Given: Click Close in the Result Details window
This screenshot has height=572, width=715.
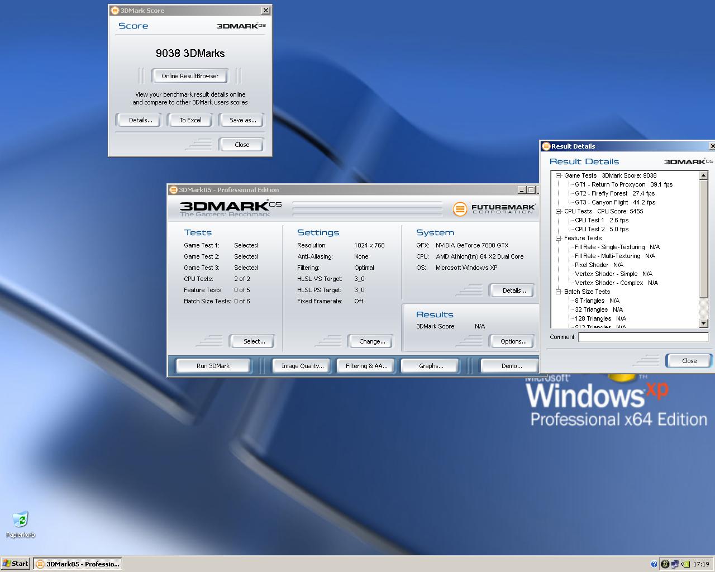Looking at the screenshot, I should [689, 361].
